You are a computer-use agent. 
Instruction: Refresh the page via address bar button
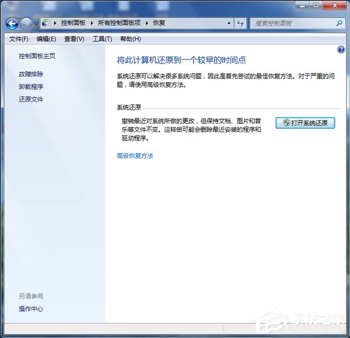[240, 23]
